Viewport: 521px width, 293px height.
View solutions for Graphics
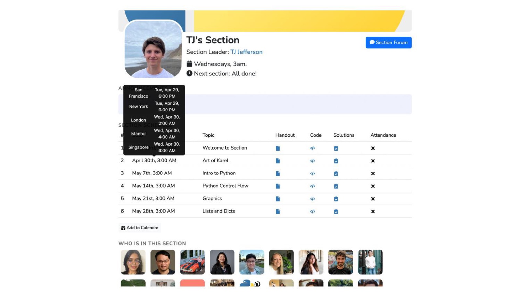click(x=336, y=199)
